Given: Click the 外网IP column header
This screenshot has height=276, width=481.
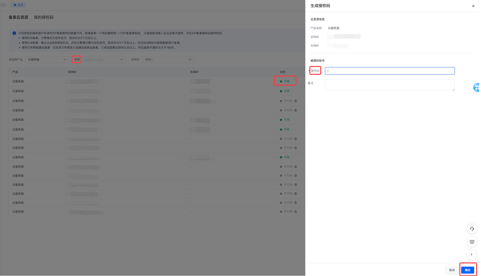Looking at the screenshot, I should point(194,72).
